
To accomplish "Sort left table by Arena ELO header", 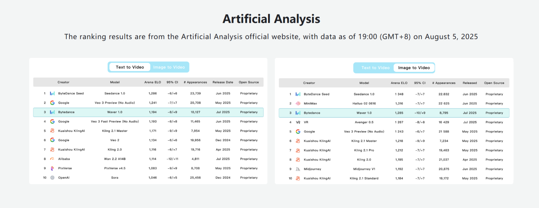I will click(153, 82).
